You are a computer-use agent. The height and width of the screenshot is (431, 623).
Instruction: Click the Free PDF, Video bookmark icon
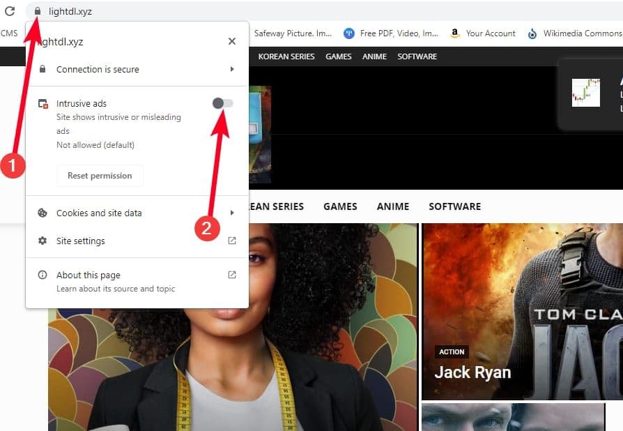click(x=348, y=33)
